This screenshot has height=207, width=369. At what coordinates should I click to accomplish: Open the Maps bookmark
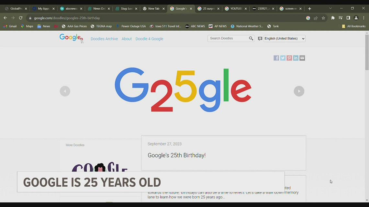click(x=27, y=26)
